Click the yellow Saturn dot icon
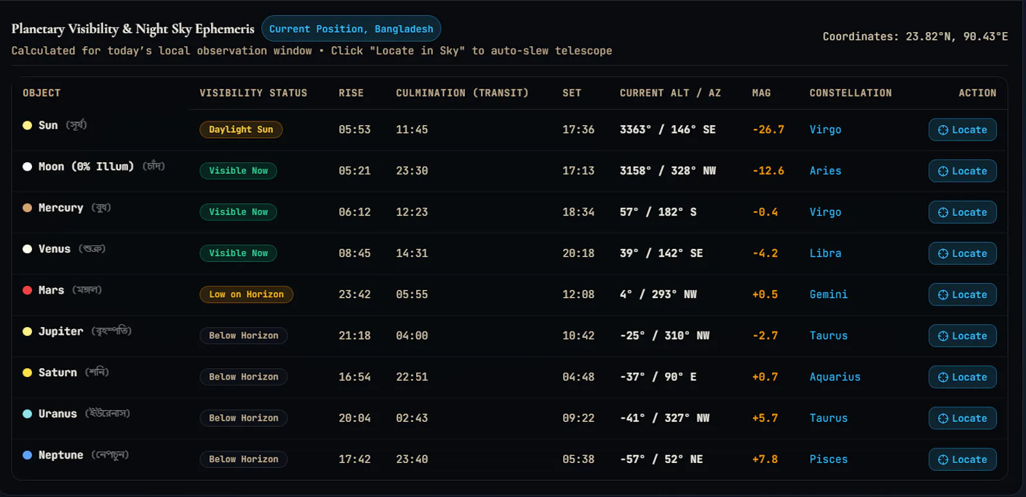 click(x=28, y=373)
